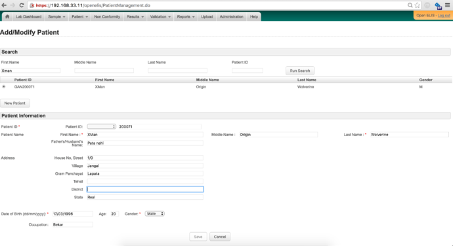Click Wolverine in the results row
The image size is (453, 246).
(x=305, y=87)
